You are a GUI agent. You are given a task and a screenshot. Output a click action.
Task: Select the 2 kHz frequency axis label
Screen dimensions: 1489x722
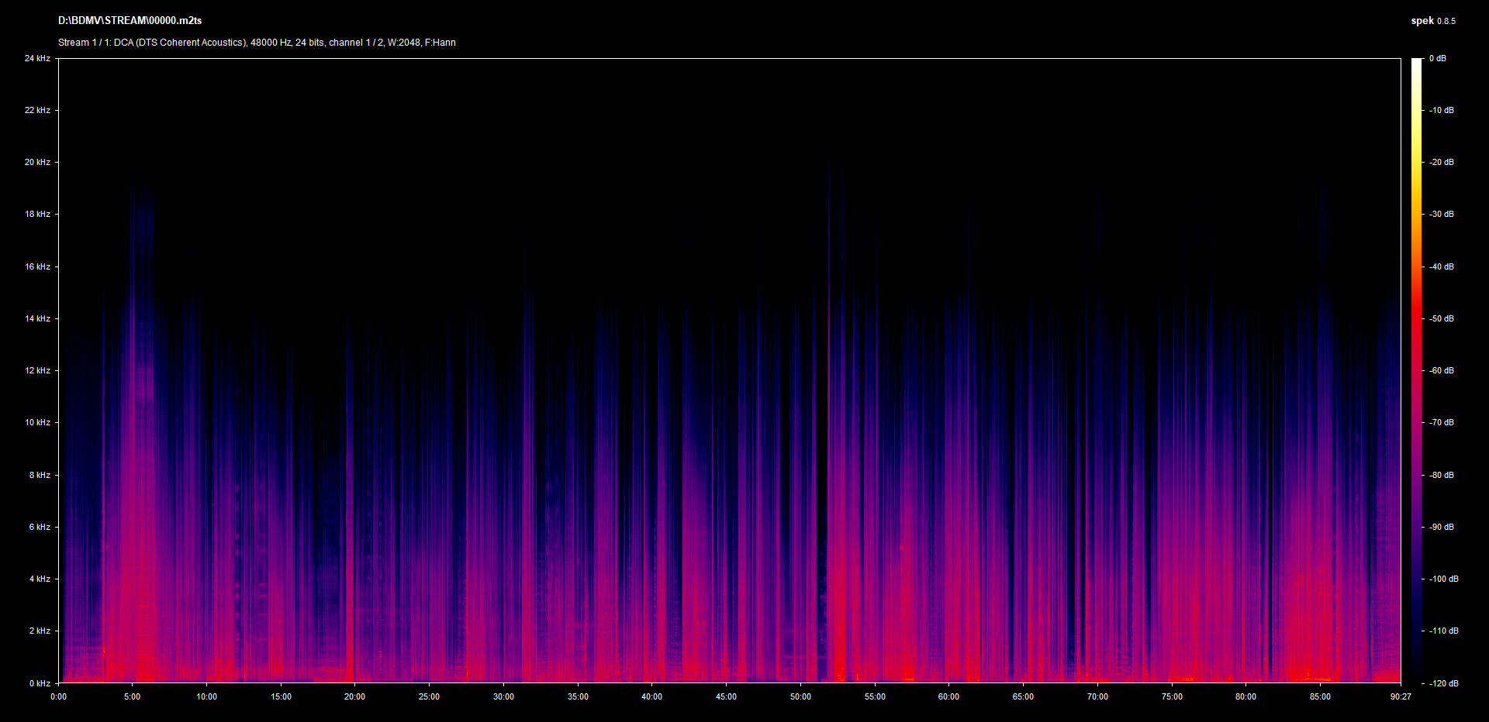click(x=40, y=631)
